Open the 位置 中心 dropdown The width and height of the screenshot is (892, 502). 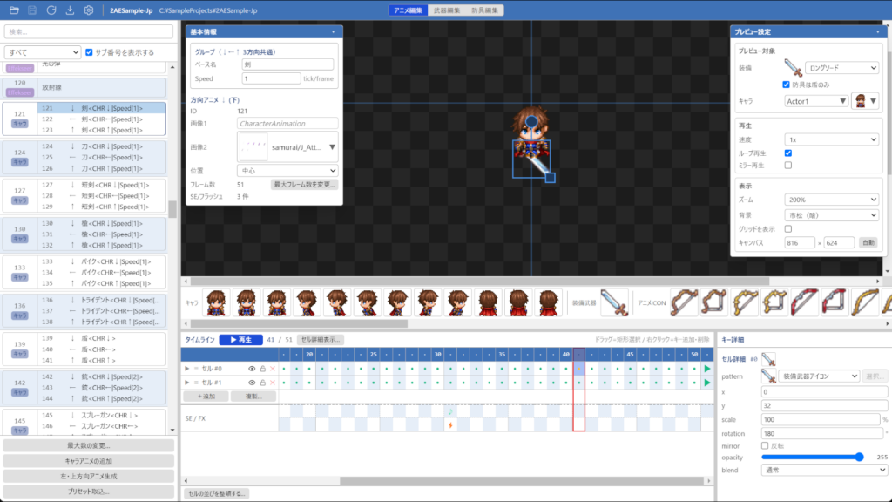click(x=287, y=171)
